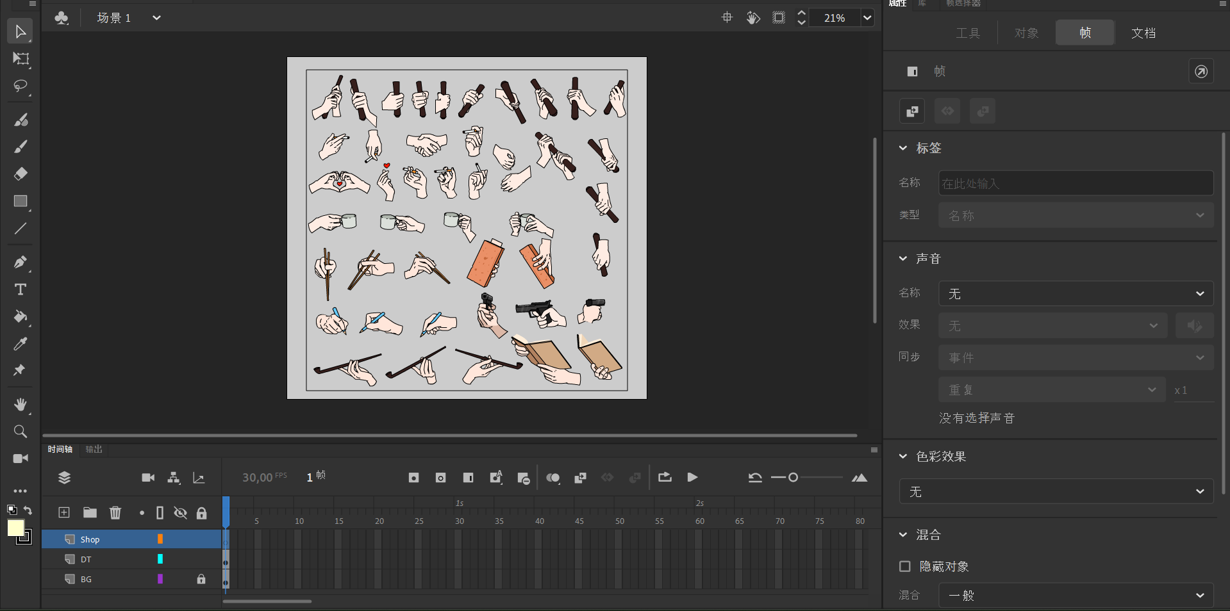Image resolution: width=1230 pixels, height=611 pixels.
Task: Open the stage zoom percentage dropdown
Action: 867,18
